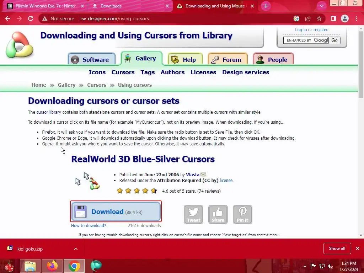The image size is (364, 273).
Task: Open the downloaded kid-goku.zip file
Action: (x=30, y=249)
